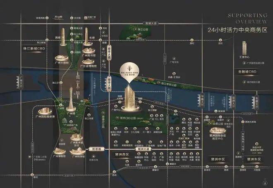Click the SUPPORTING OVERVIEW title text
Screen dimensions: 273x188
[x=248, y=19]
